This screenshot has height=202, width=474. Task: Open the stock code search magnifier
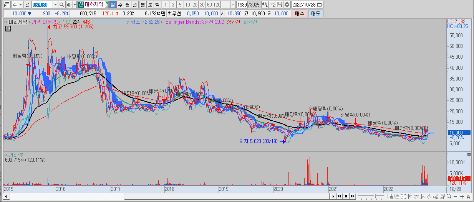(61, 5)
